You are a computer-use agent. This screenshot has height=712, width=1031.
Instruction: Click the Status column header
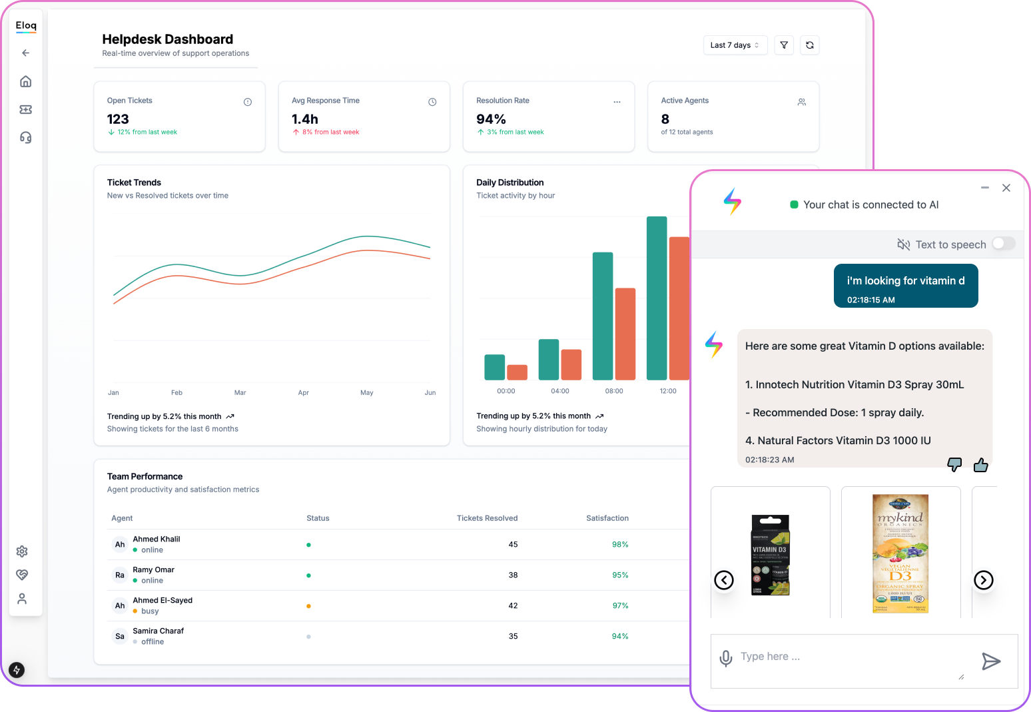point(318,518)
